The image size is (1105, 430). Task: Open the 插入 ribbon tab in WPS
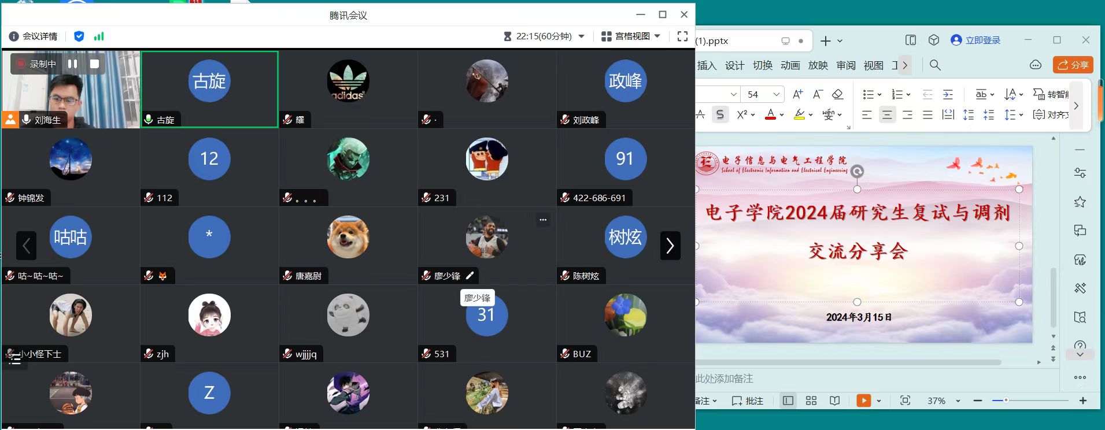click(x=707, y=65)
